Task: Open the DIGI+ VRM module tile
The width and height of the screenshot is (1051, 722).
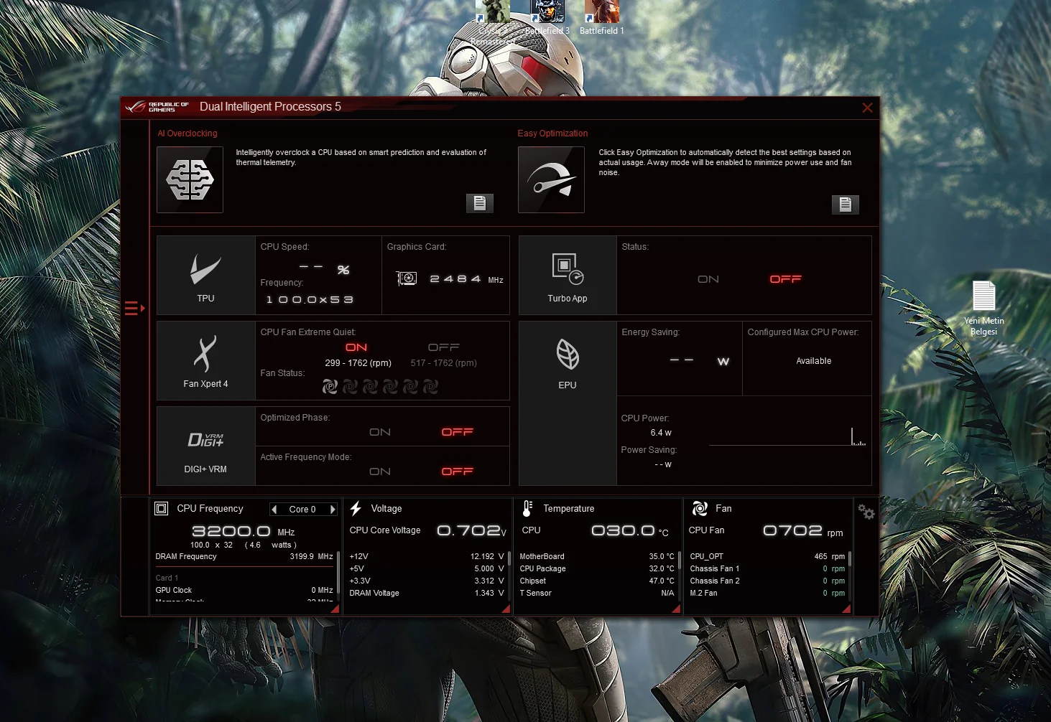Action: click(x=206, y=446)
